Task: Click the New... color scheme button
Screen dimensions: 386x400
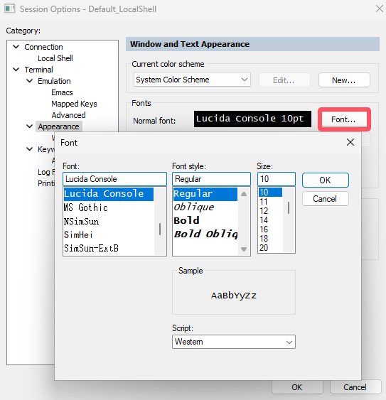Action: 344,80
